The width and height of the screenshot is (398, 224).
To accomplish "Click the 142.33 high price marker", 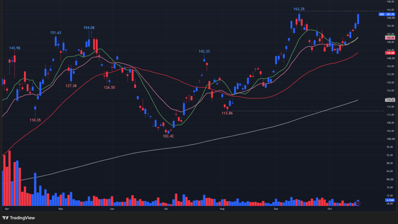I will click(204, 51).
